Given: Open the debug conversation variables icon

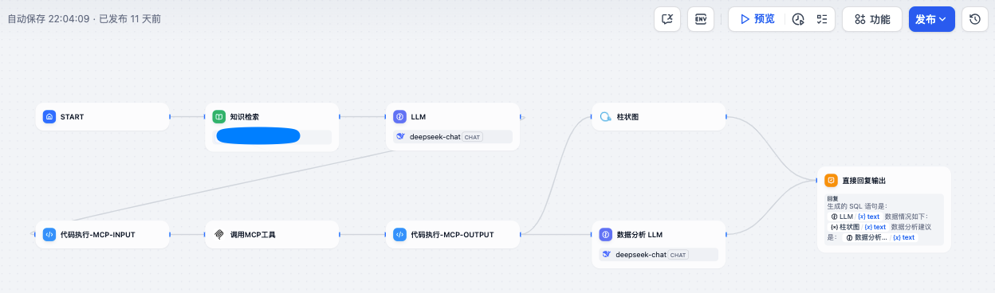Looking at the screenshot, I should tap(667, 19).
